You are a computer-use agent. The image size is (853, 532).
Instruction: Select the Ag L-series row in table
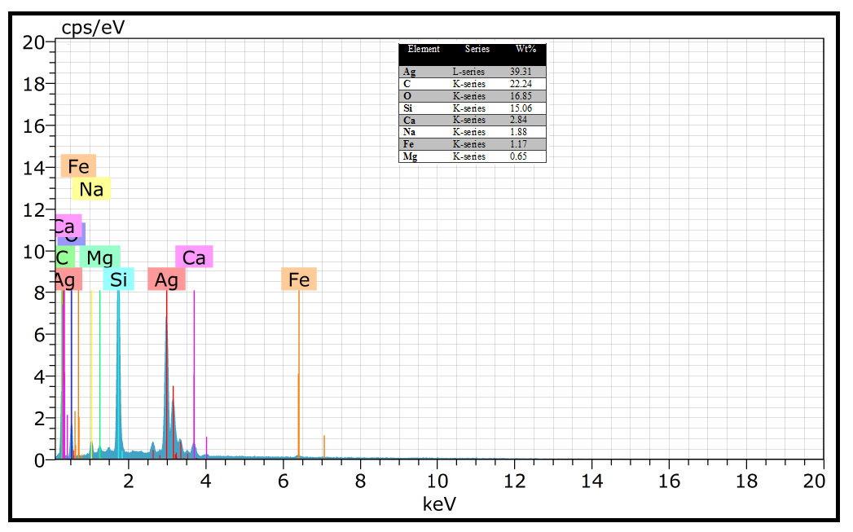[473, 72]
